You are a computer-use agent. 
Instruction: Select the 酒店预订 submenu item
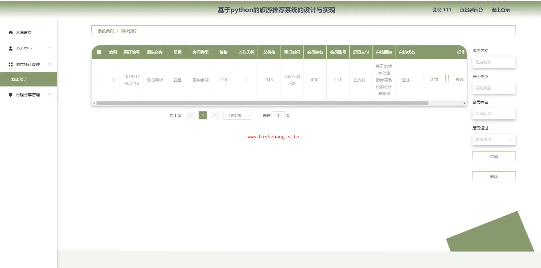[x=28, y=79]
